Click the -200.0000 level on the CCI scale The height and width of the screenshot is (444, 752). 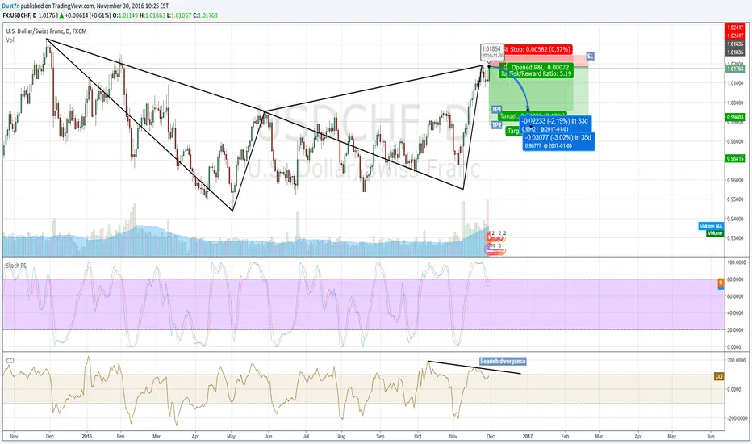pyautogui.click(x=736, y=418)
